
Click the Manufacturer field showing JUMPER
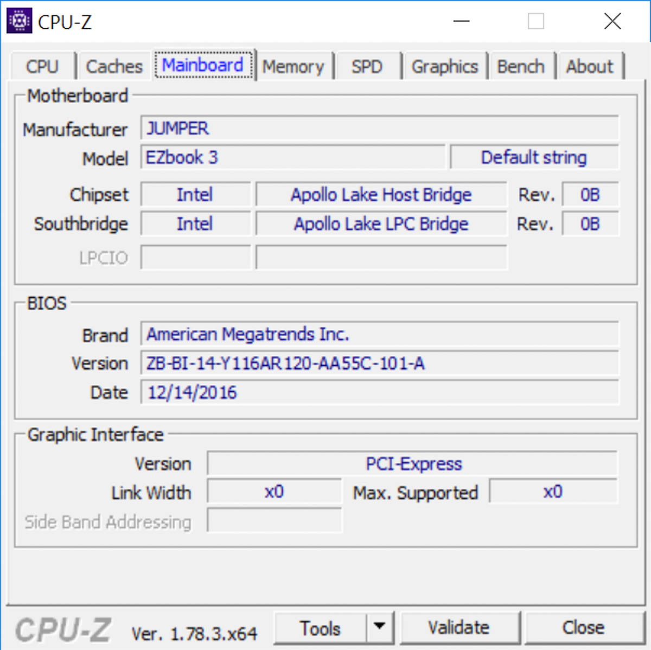(x=380, y=129)
